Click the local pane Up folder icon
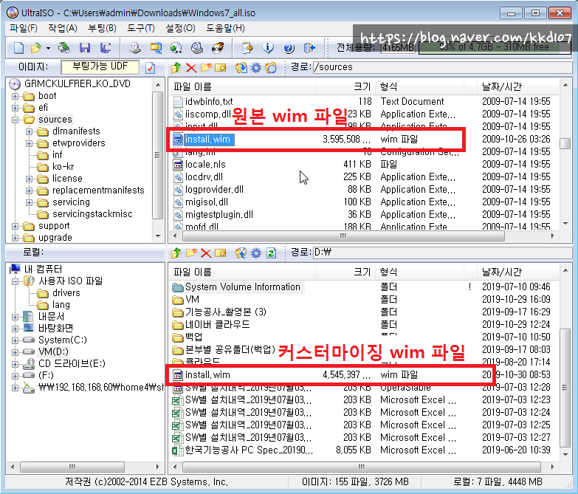 click(176, 253)
